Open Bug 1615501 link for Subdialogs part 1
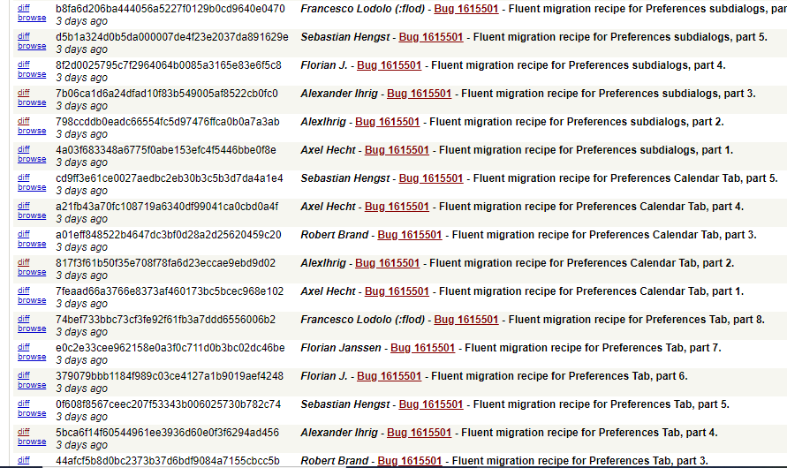 [x=397, y=150]
